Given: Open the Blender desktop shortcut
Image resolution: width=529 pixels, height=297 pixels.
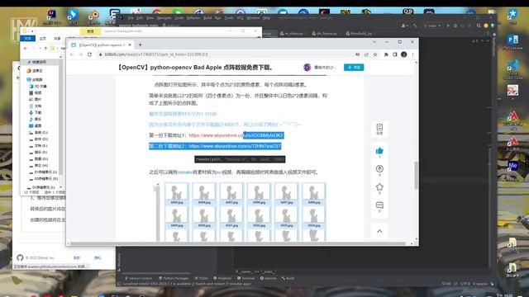Looking at the screenshot, I should [x=93, y=16].
